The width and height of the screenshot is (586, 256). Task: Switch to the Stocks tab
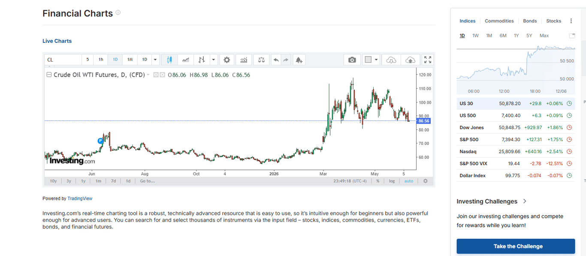(553, 21)
